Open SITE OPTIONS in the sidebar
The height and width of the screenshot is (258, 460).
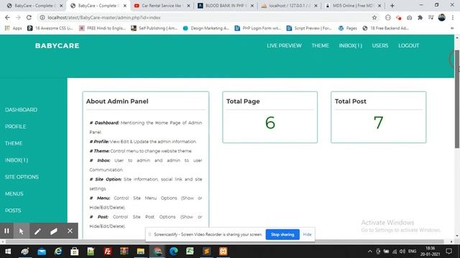22,177
